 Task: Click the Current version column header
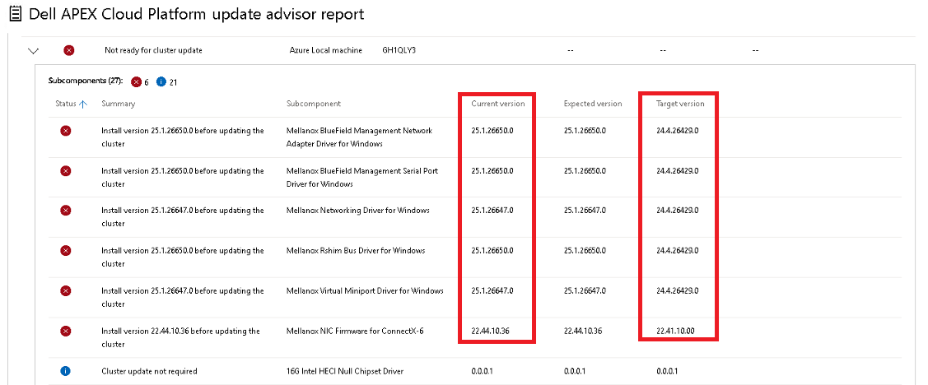[497, 104]
